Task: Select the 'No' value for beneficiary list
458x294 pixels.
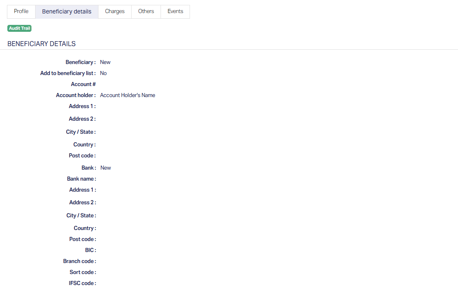Action: [x=103, y=73]
